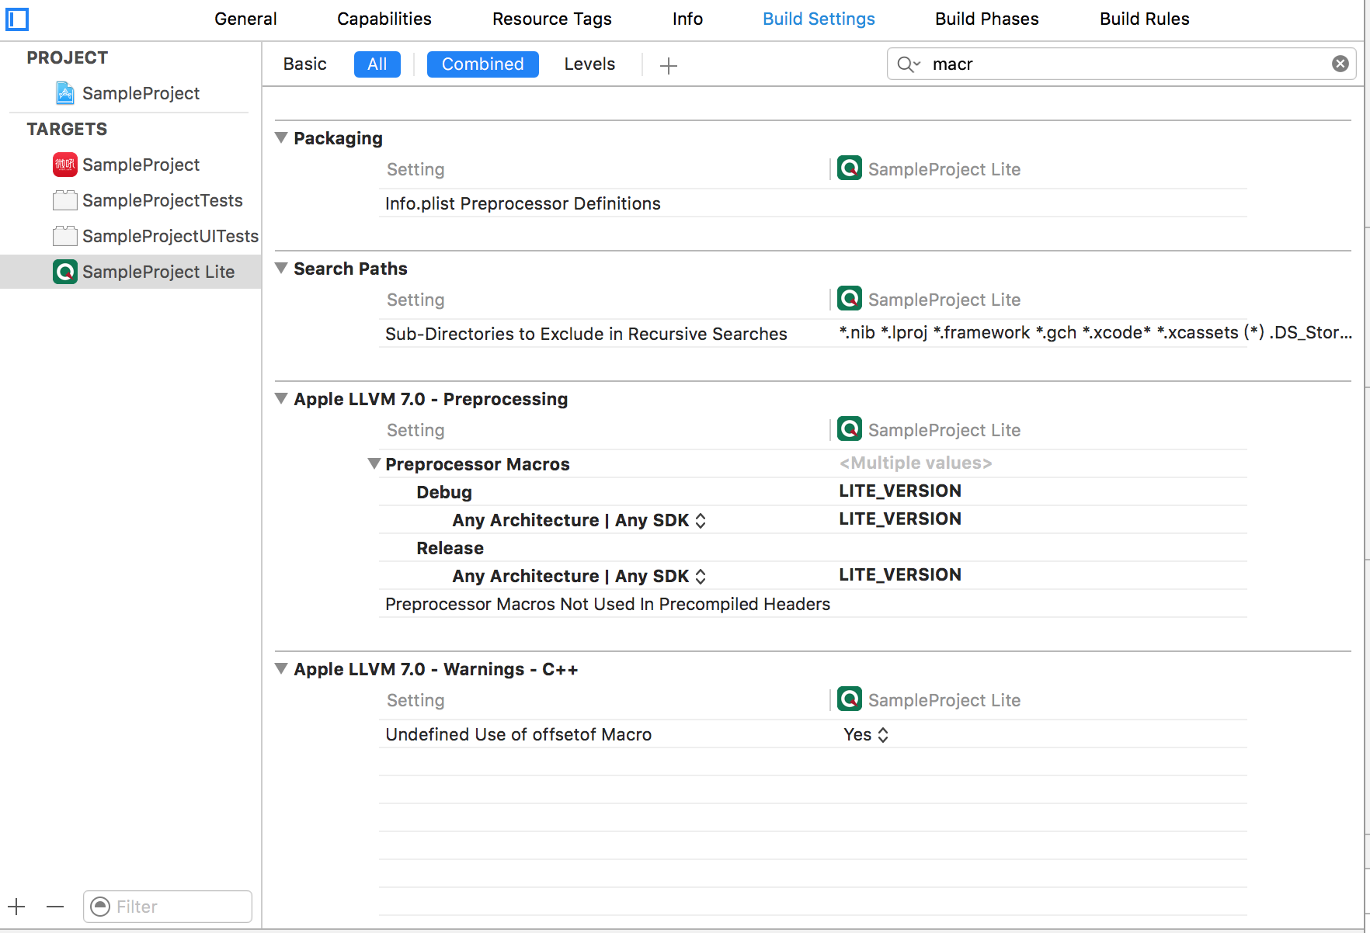Image resolution: width=1370 pixels, height=933 pixels.
Task: Click the SampleProject Lite icon in Preprocessing header
Action: click(850, 429)
